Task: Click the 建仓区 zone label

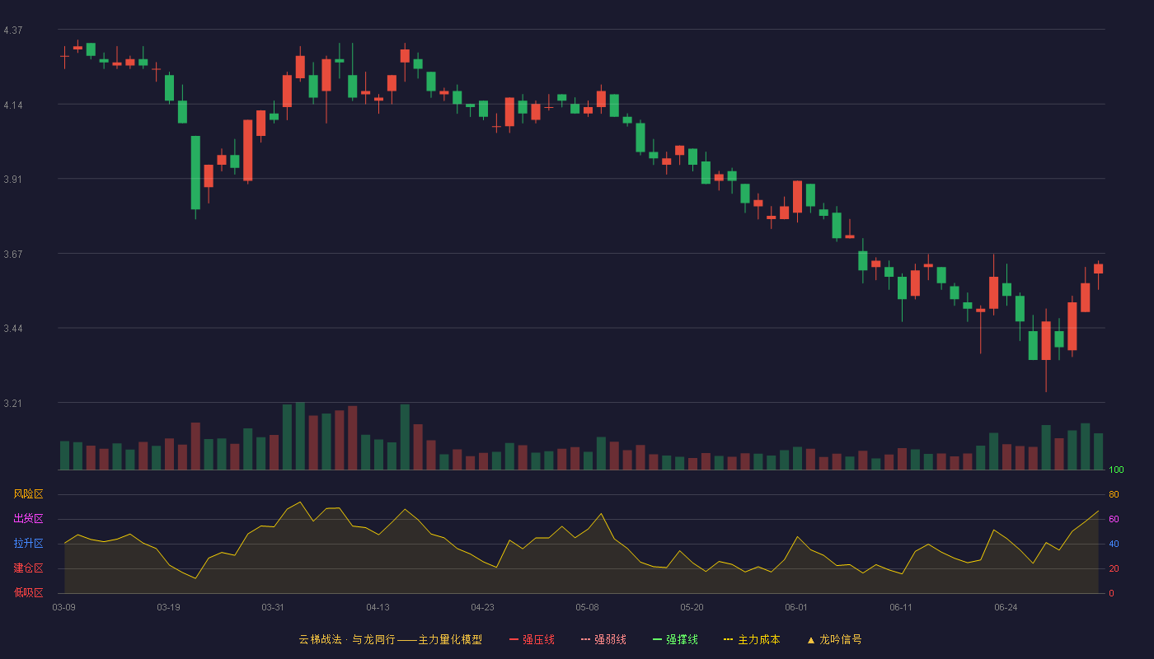Action: pos(28,568)
